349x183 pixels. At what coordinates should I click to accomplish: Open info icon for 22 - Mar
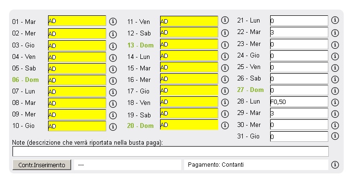coord(335,33)
